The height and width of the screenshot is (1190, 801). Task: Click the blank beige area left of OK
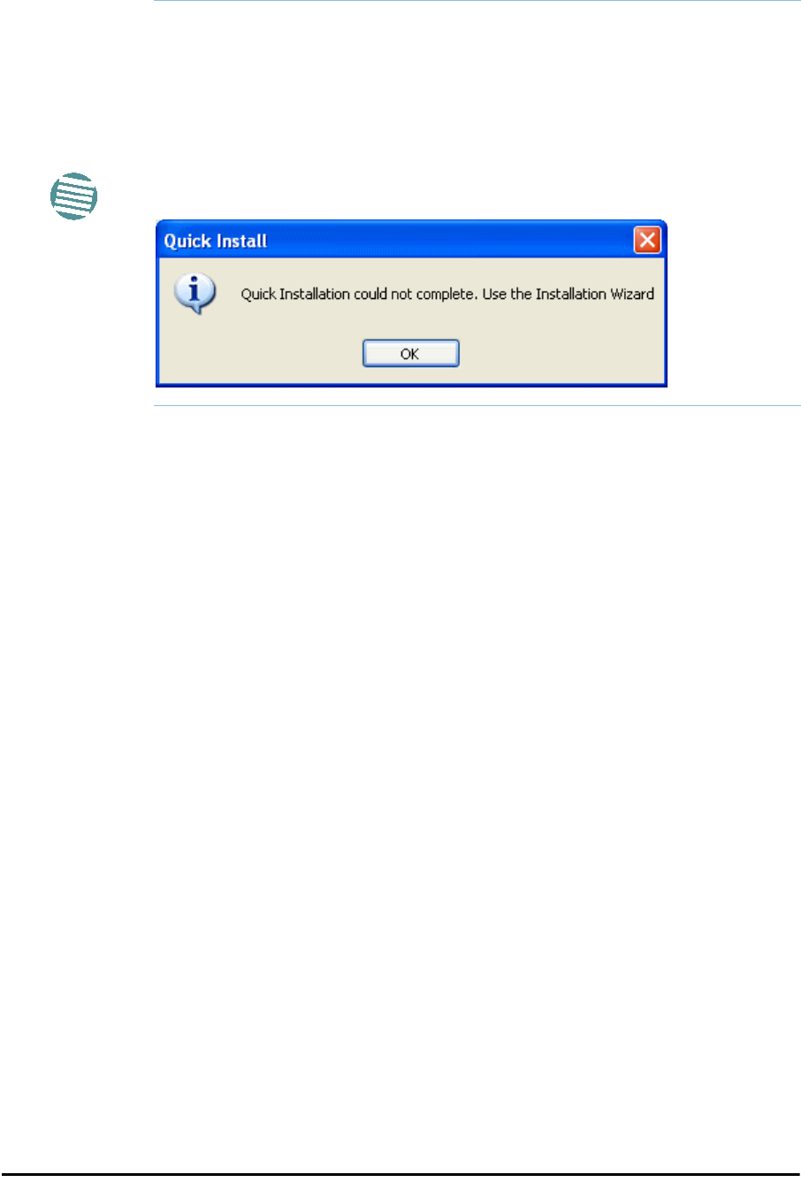tap(261, 354)
